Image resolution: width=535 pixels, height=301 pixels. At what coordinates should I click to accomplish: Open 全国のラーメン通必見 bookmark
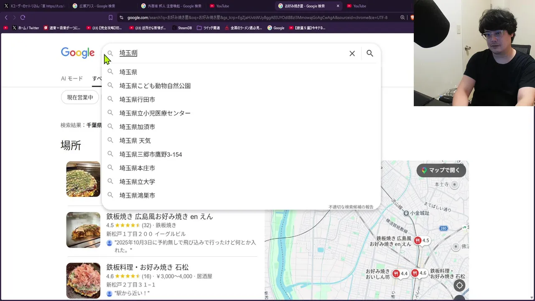point(243,28)
